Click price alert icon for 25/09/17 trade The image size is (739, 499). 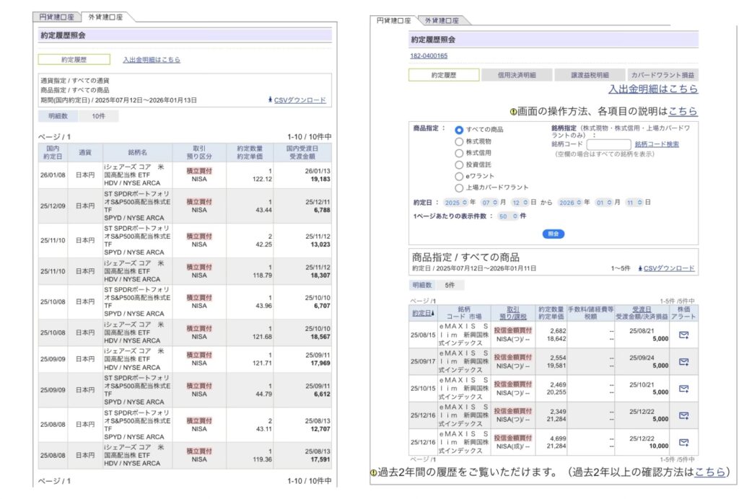[683, 361]
